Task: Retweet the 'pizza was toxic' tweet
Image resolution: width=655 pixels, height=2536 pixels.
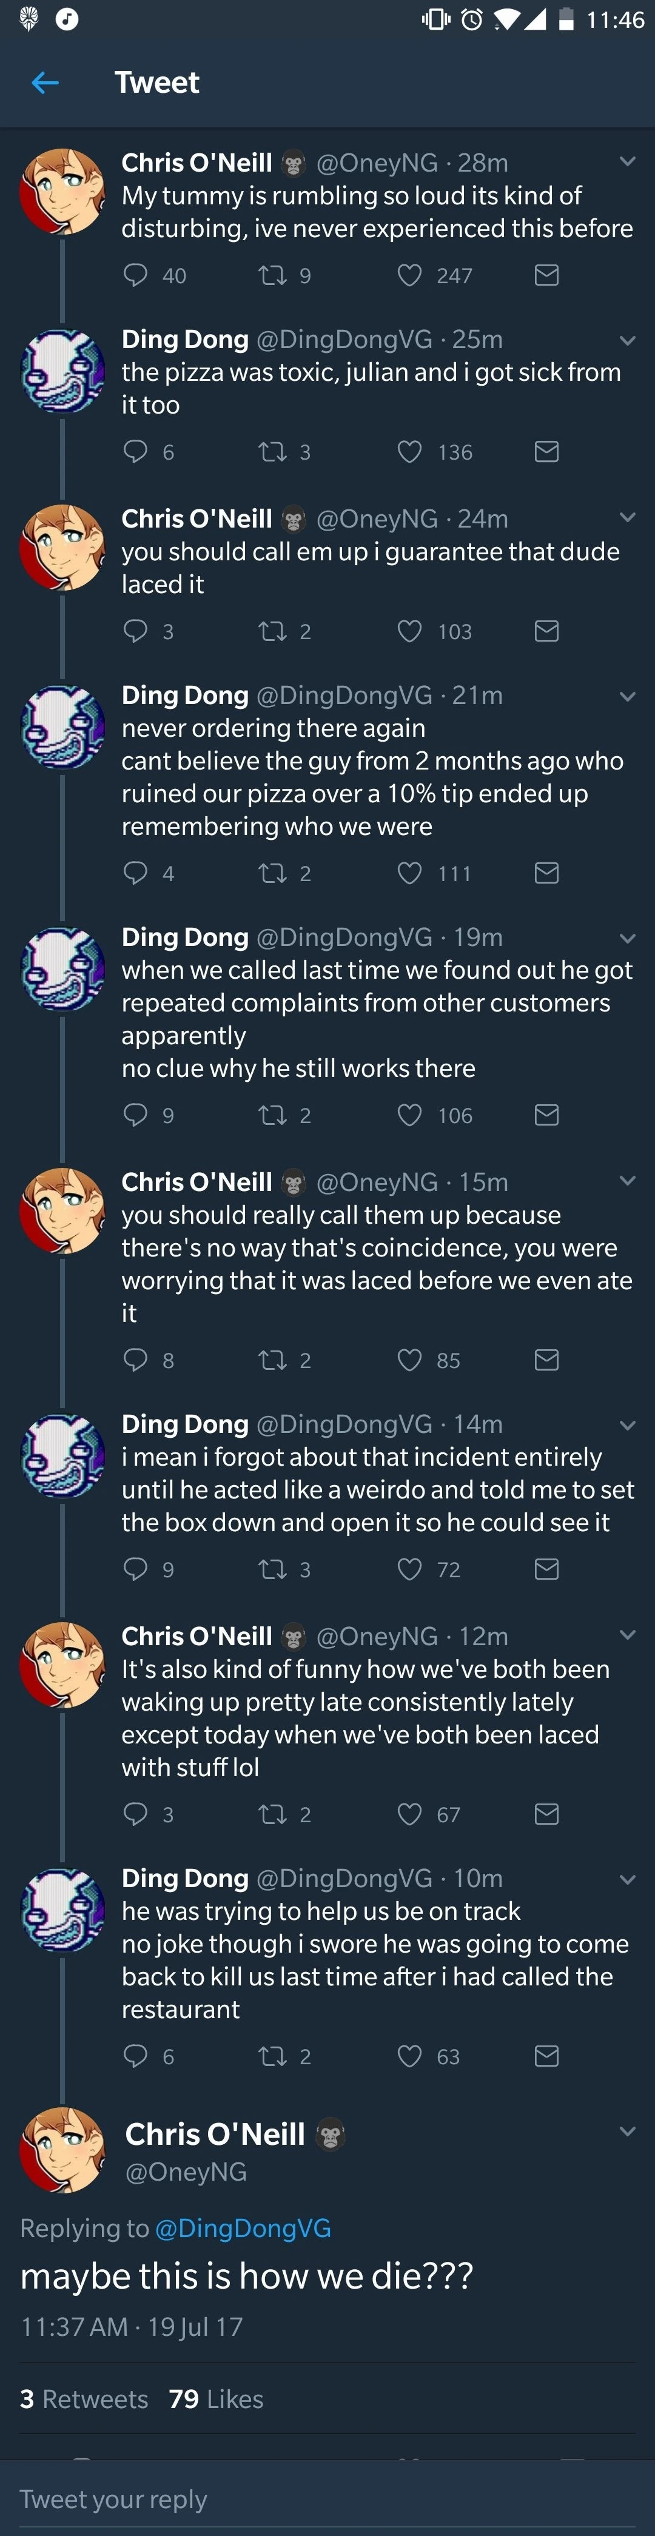Action: coord(272,452)
